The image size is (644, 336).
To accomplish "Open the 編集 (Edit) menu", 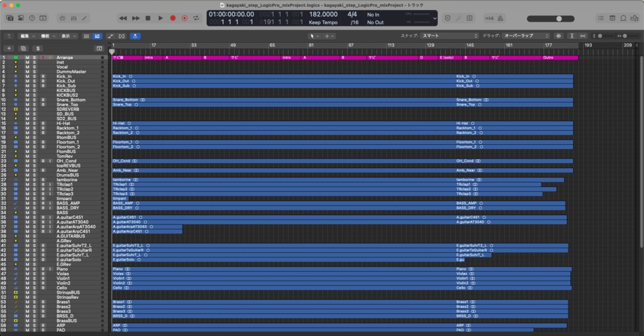I will click(28, 36).
